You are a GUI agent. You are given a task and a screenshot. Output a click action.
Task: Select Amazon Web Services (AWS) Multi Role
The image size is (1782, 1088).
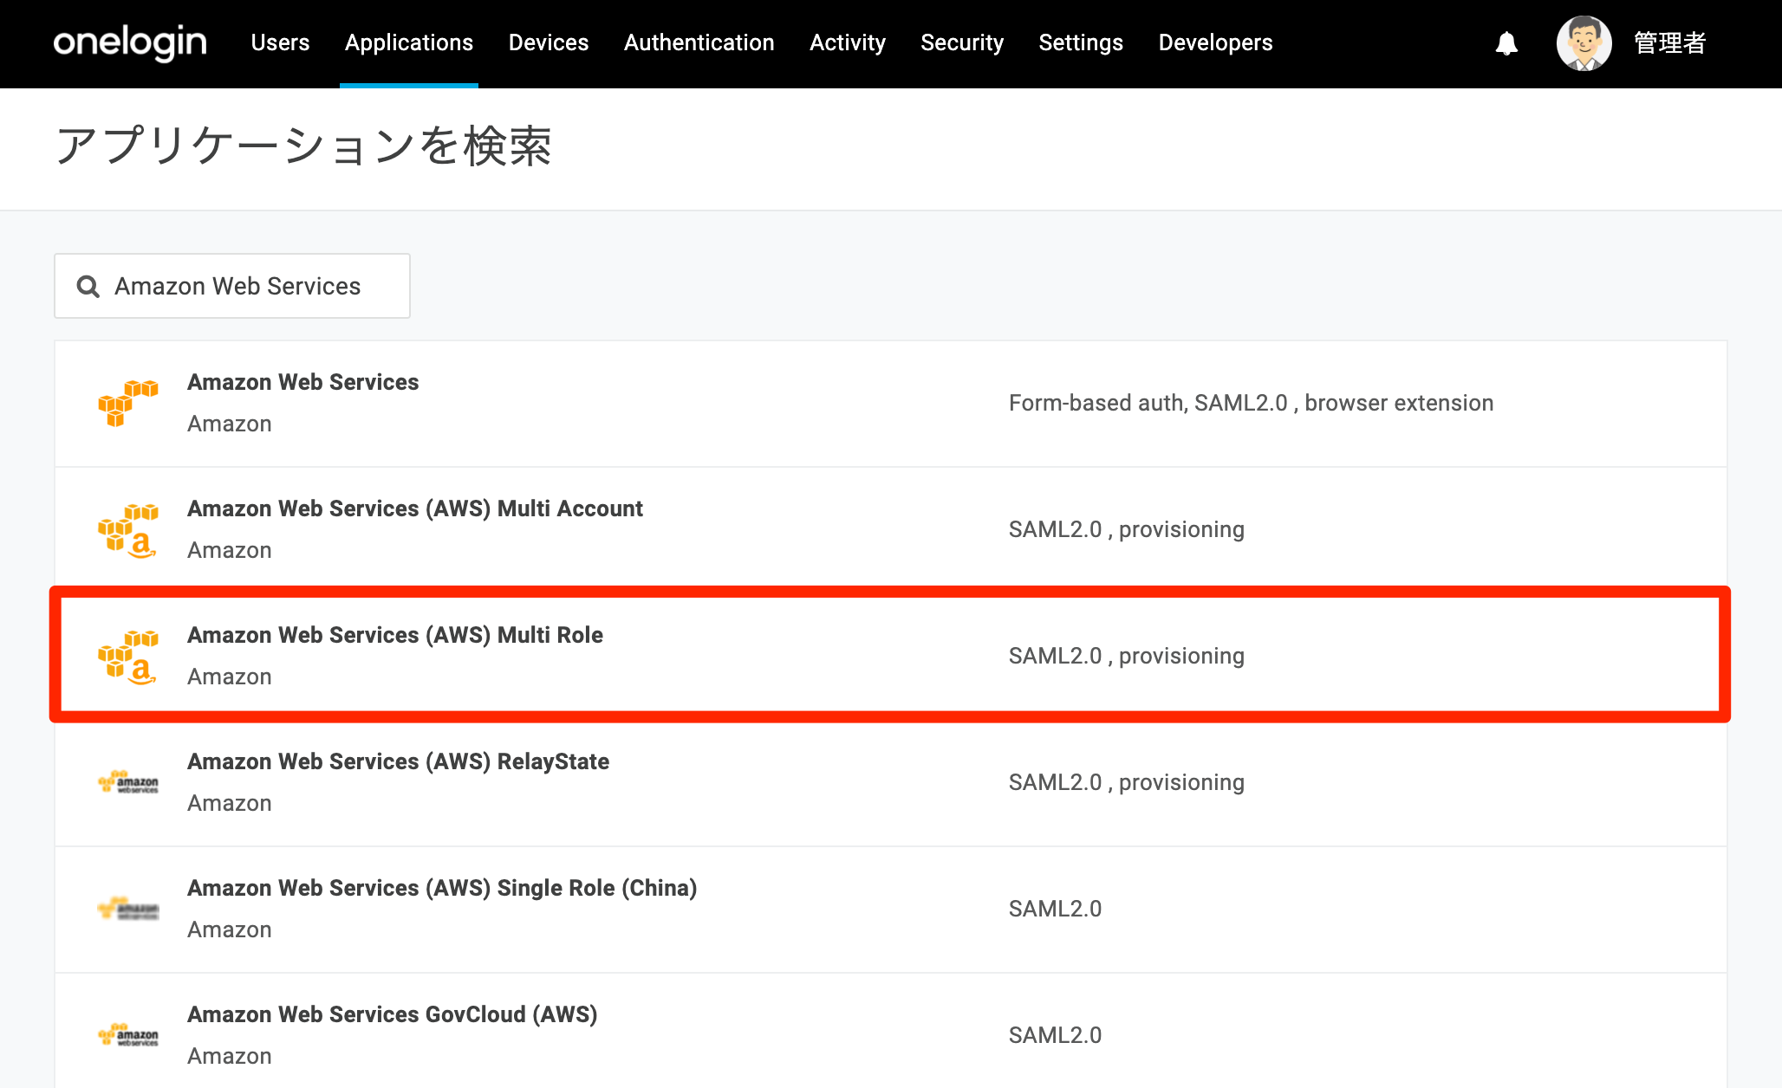(x=890, y=655)
